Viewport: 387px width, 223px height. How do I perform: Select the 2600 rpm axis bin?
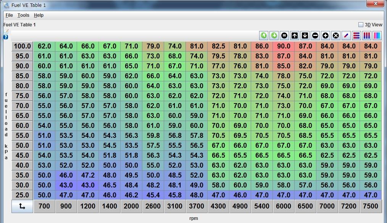[x=153, y=206]
